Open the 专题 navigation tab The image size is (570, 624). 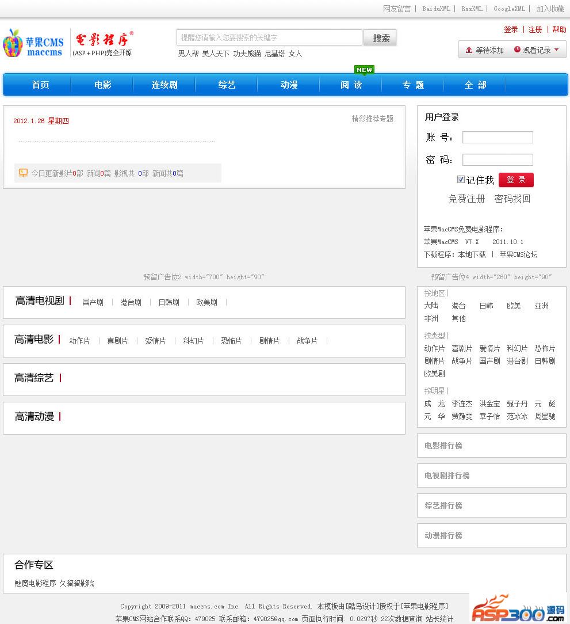coord(413,85)
